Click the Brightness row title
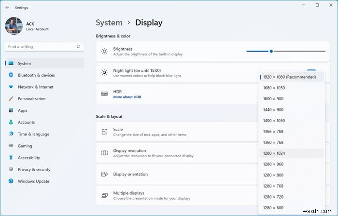 coord(123,49)
